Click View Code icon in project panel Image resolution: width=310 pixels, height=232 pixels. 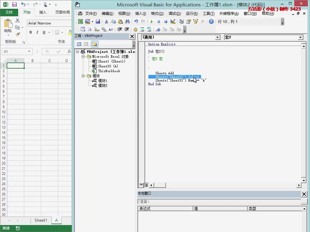point(79,44)
